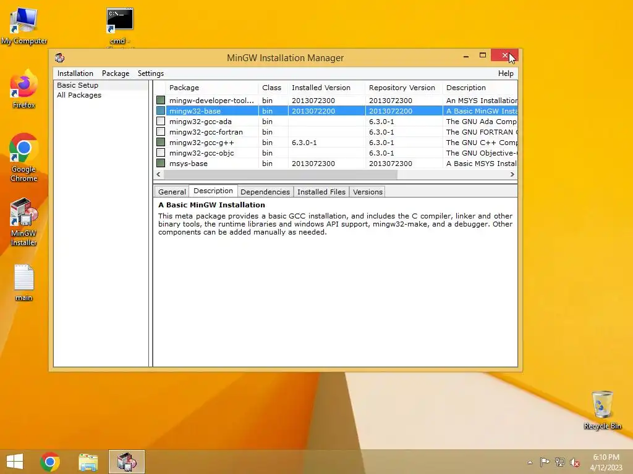Open the Settings menu
Screen dimensions: 633x474
click(151, 73)
